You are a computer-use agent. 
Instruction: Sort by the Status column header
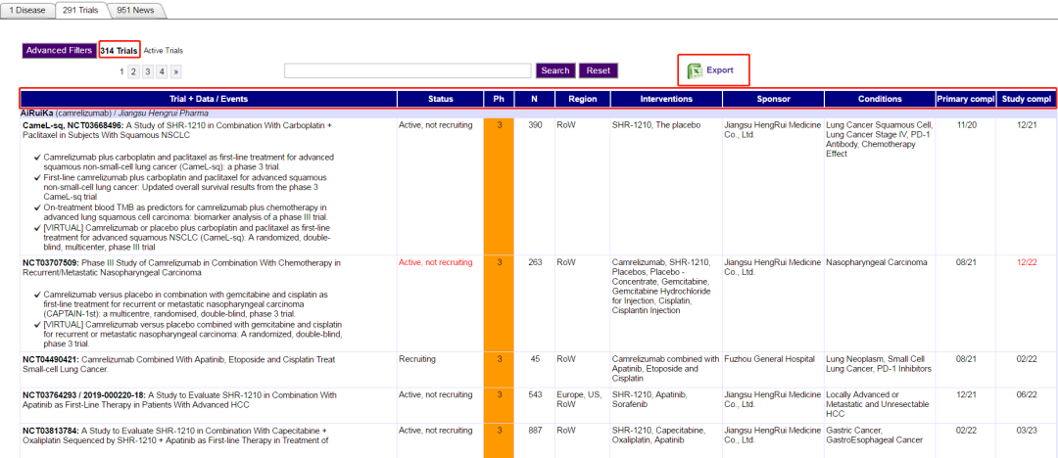[x=441, y=99]
